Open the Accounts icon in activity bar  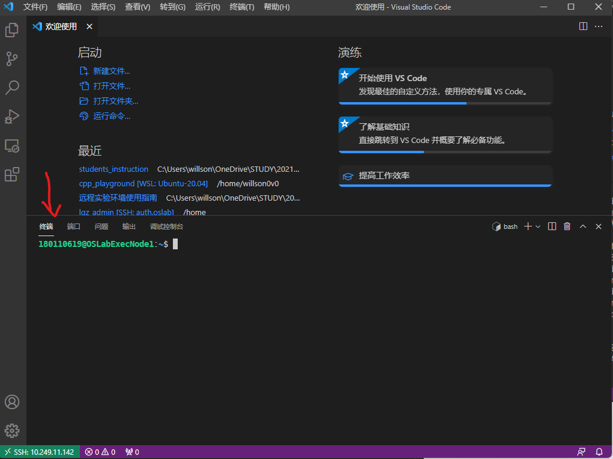click(x=12, y=402)
